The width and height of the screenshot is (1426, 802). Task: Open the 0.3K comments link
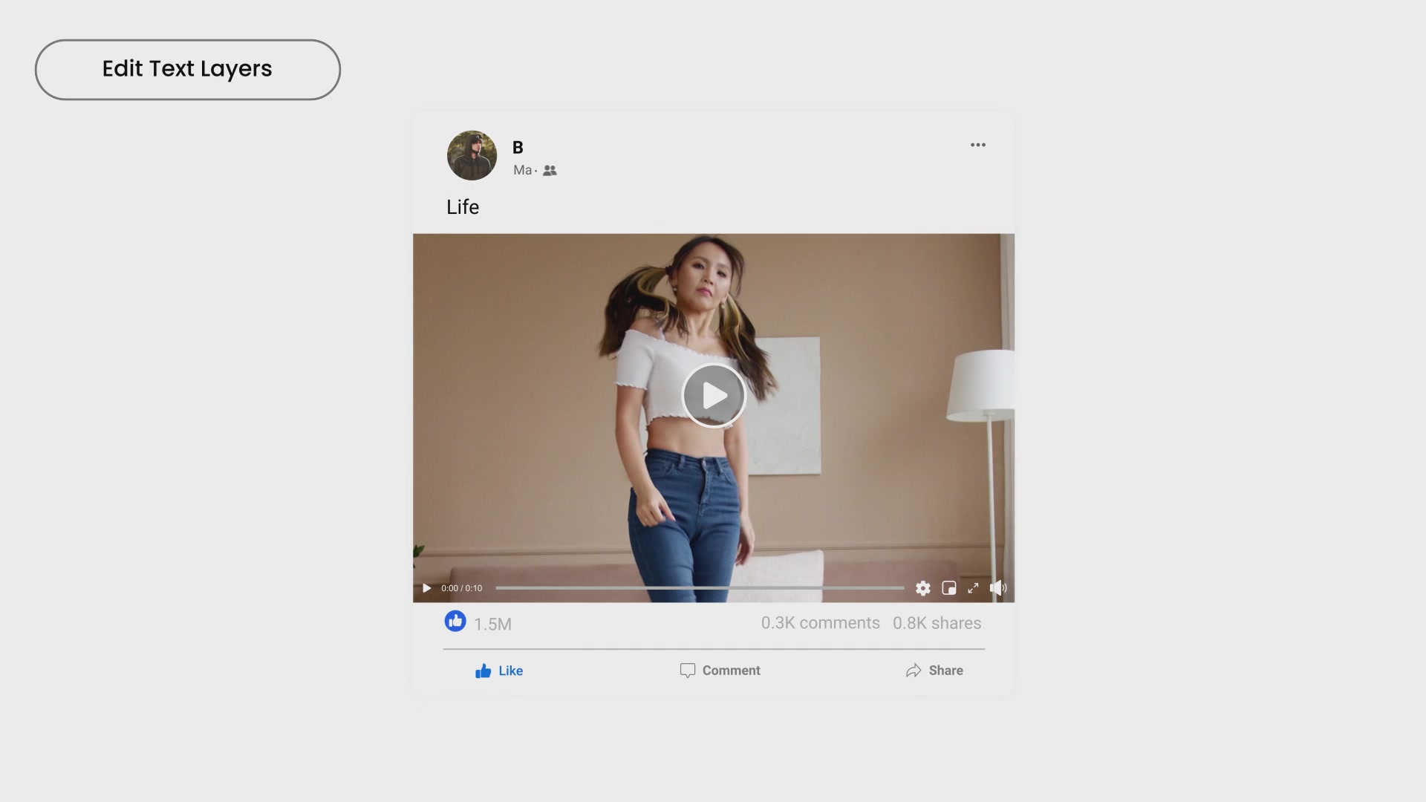(820, 623)
